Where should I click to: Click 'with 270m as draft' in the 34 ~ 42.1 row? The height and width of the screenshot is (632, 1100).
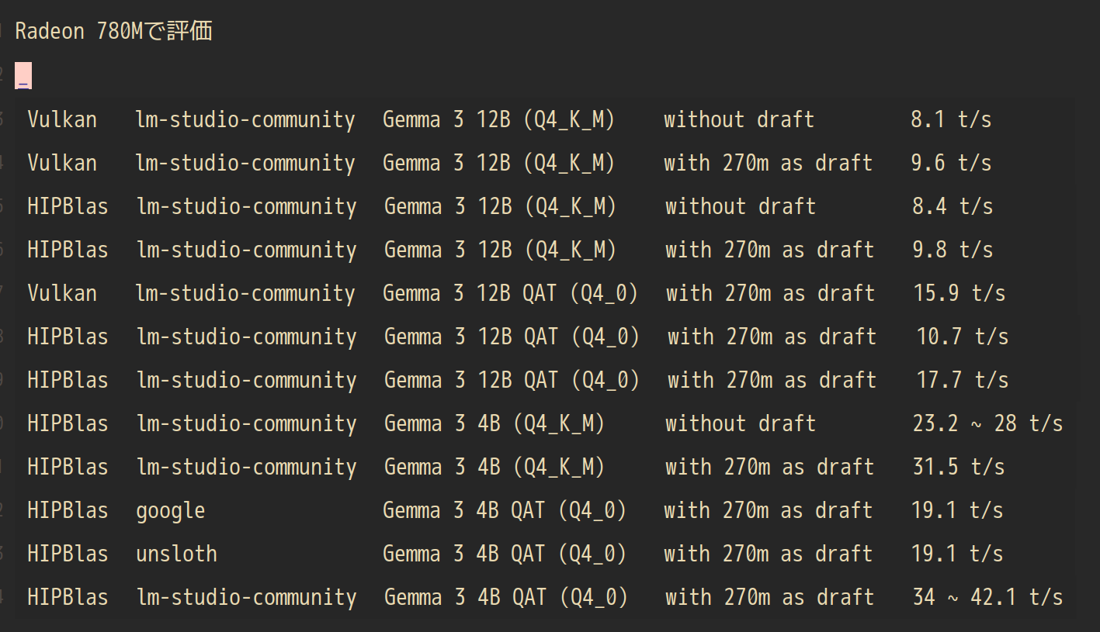pos(770,597)
